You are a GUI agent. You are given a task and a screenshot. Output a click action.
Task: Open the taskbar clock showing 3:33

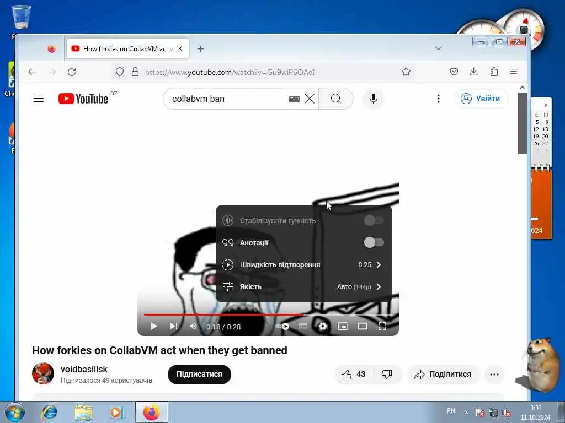click(535, 413)
